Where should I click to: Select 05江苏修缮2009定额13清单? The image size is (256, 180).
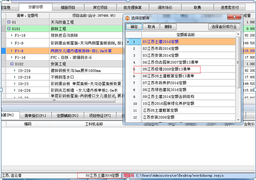(188, 69)
